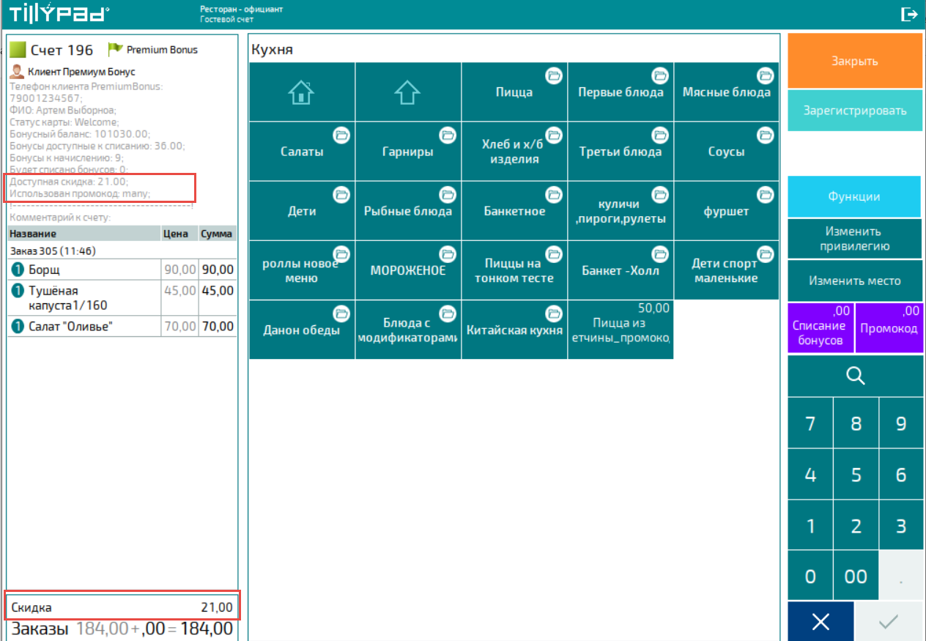Click the exit icon in top-right corner

(x=909, y=14)
